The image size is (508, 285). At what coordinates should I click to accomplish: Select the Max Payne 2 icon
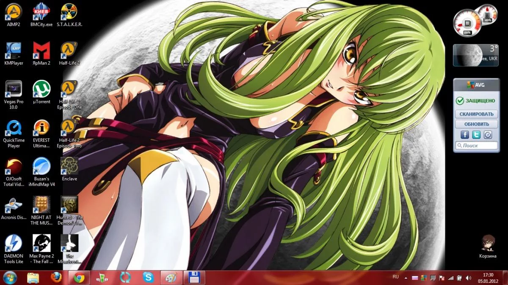pos(41,249)
